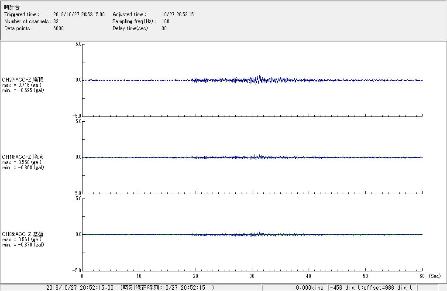This screenshot has width=447, height=291.
Task: Click the 50 second tick label on time axis
Action: coord(365,276)
